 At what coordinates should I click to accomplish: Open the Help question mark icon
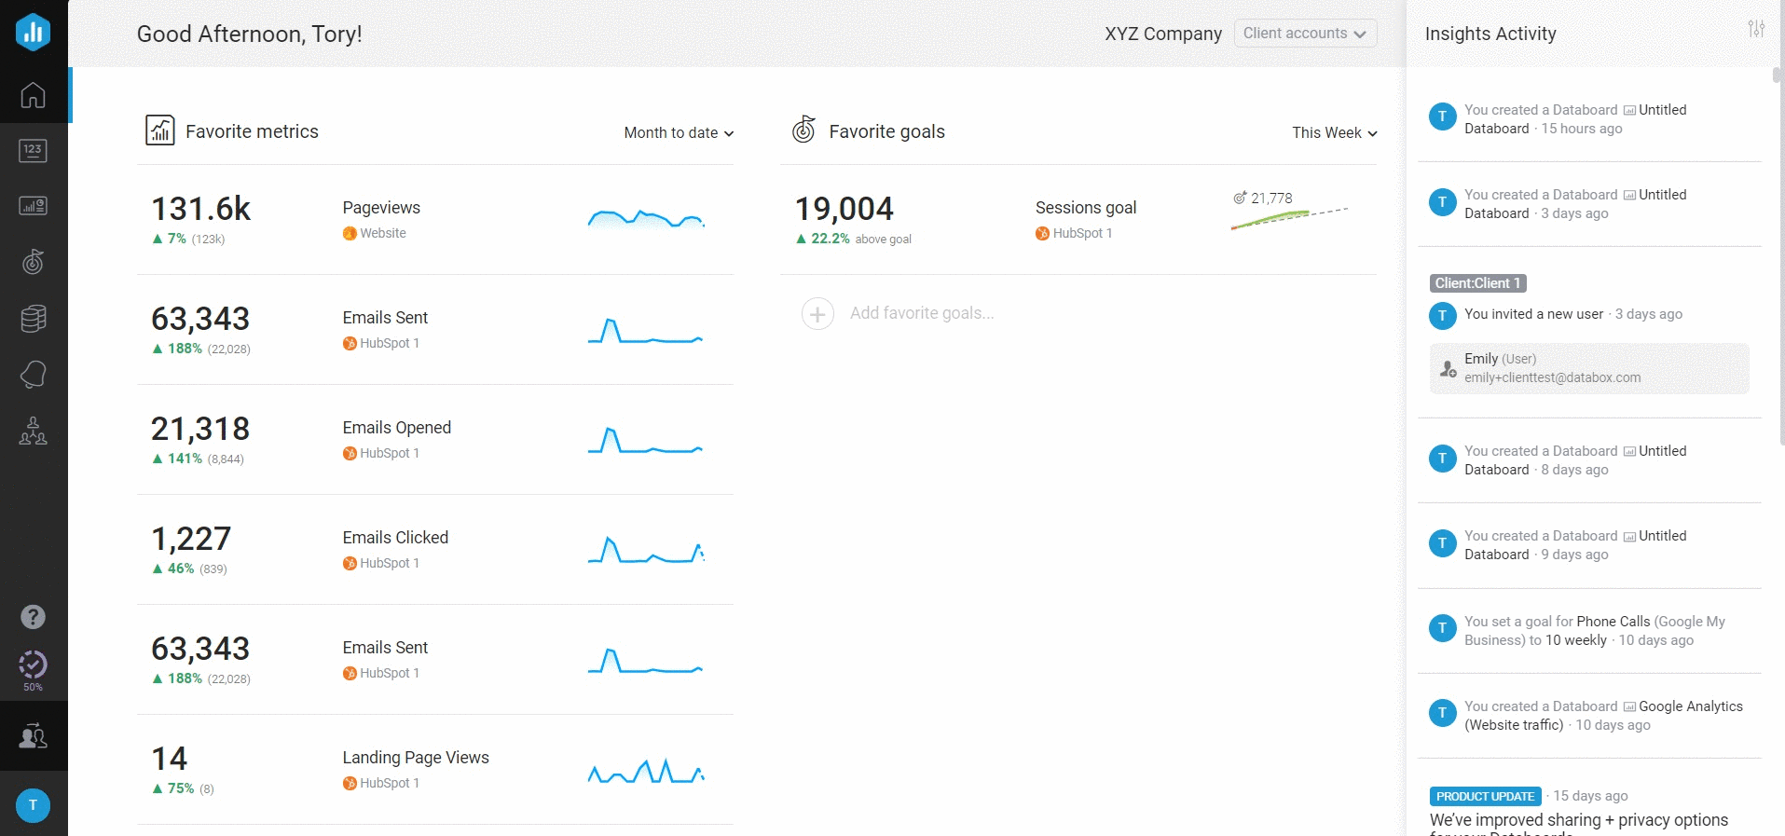pyautogui.click(x=33, y=617)
